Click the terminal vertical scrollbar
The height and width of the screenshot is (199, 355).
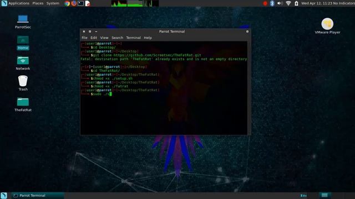(249, 88)
